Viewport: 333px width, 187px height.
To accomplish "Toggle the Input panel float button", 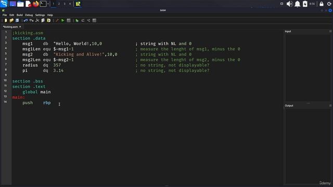I will 330,31.
